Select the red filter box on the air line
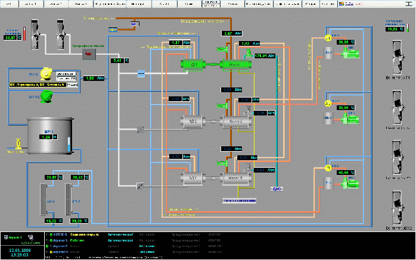 89,54
